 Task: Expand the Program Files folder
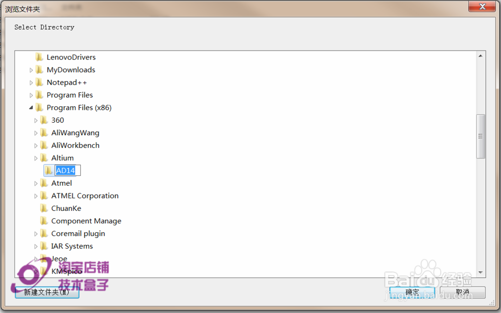click(31, 95)
